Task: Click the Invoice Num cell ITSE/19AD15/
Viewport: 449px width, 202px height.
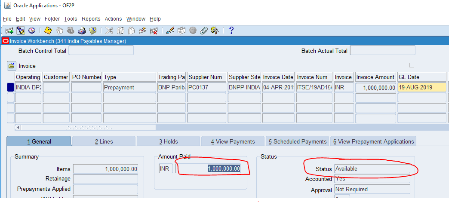Action: pos(314,88)
